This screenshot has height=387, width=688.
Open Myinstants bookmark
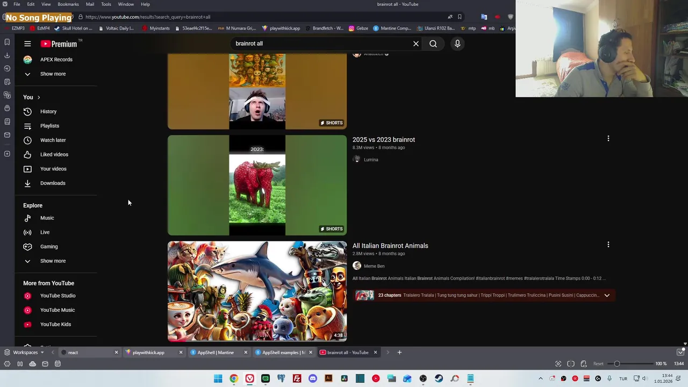[156, 28]
